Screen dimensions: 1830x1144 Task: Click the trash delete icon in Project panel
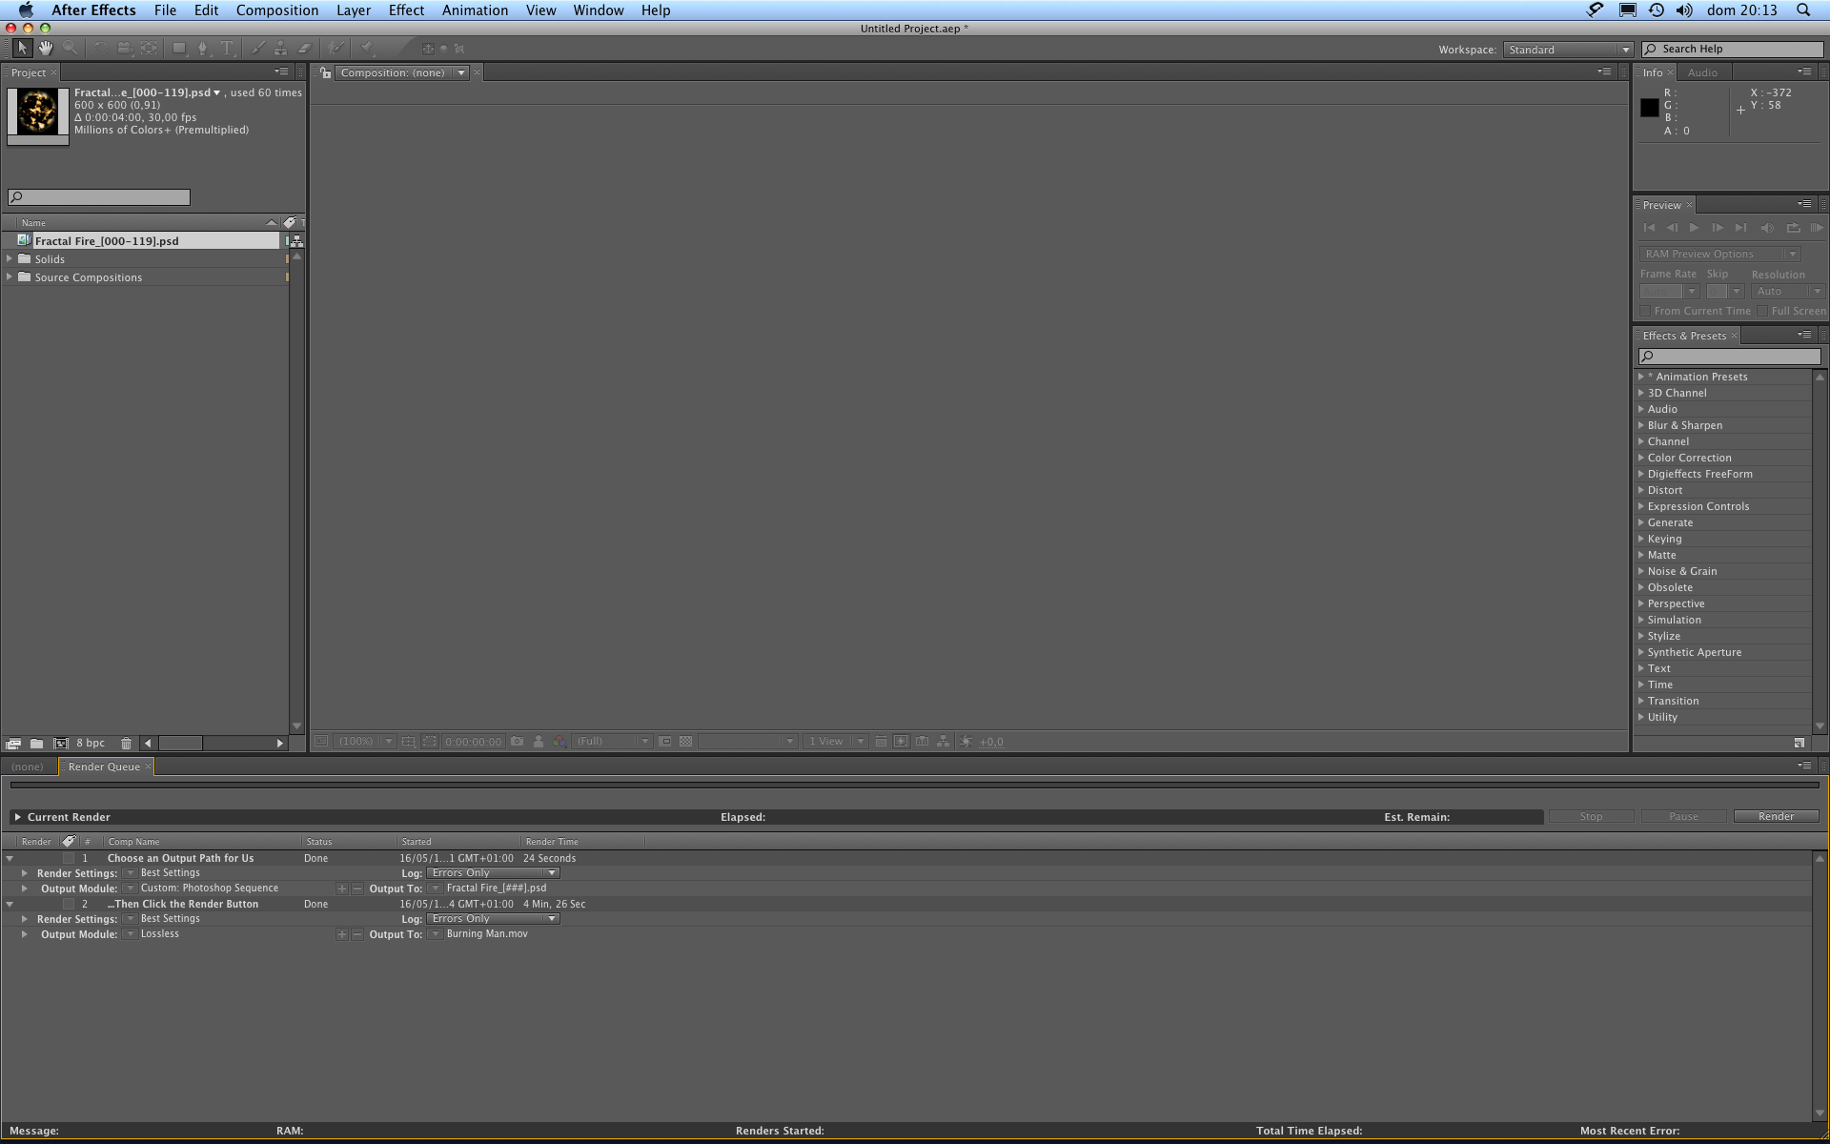click(126, 744)
